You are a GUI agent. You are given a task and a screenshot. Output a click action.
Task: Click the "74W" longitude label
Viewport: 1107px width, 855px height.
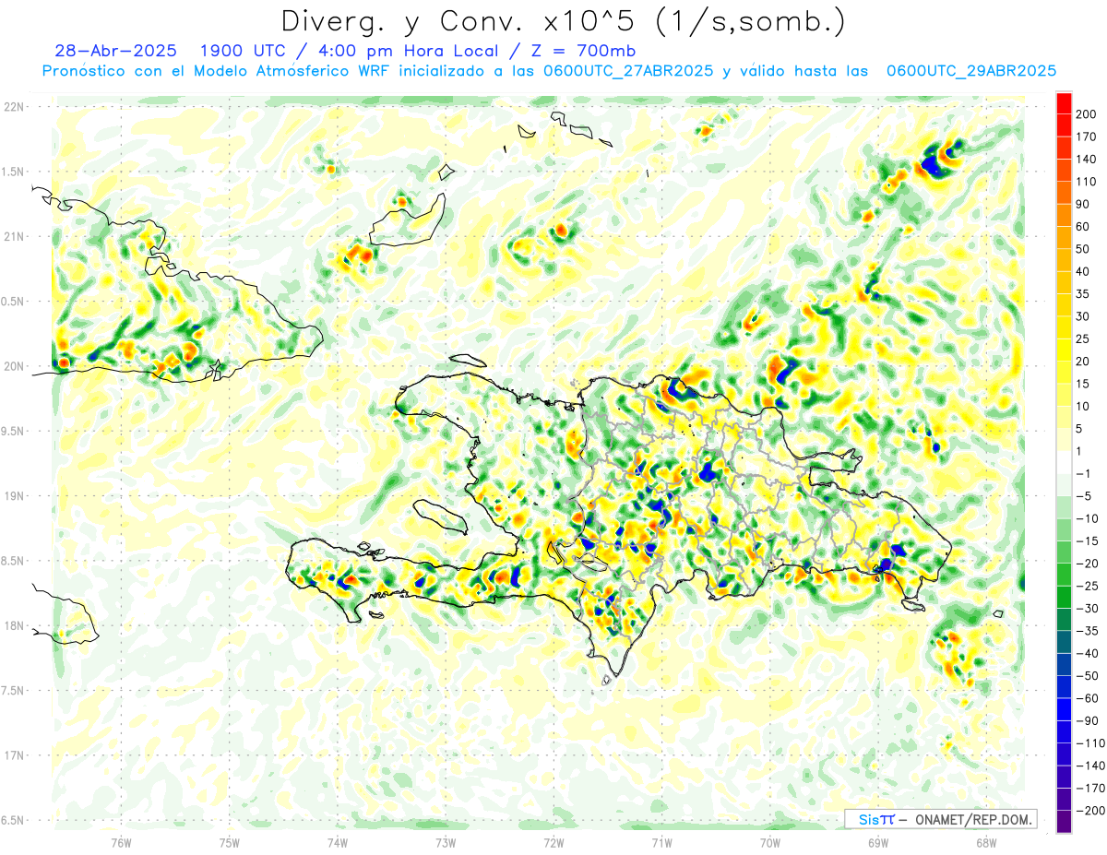point(338,842)
